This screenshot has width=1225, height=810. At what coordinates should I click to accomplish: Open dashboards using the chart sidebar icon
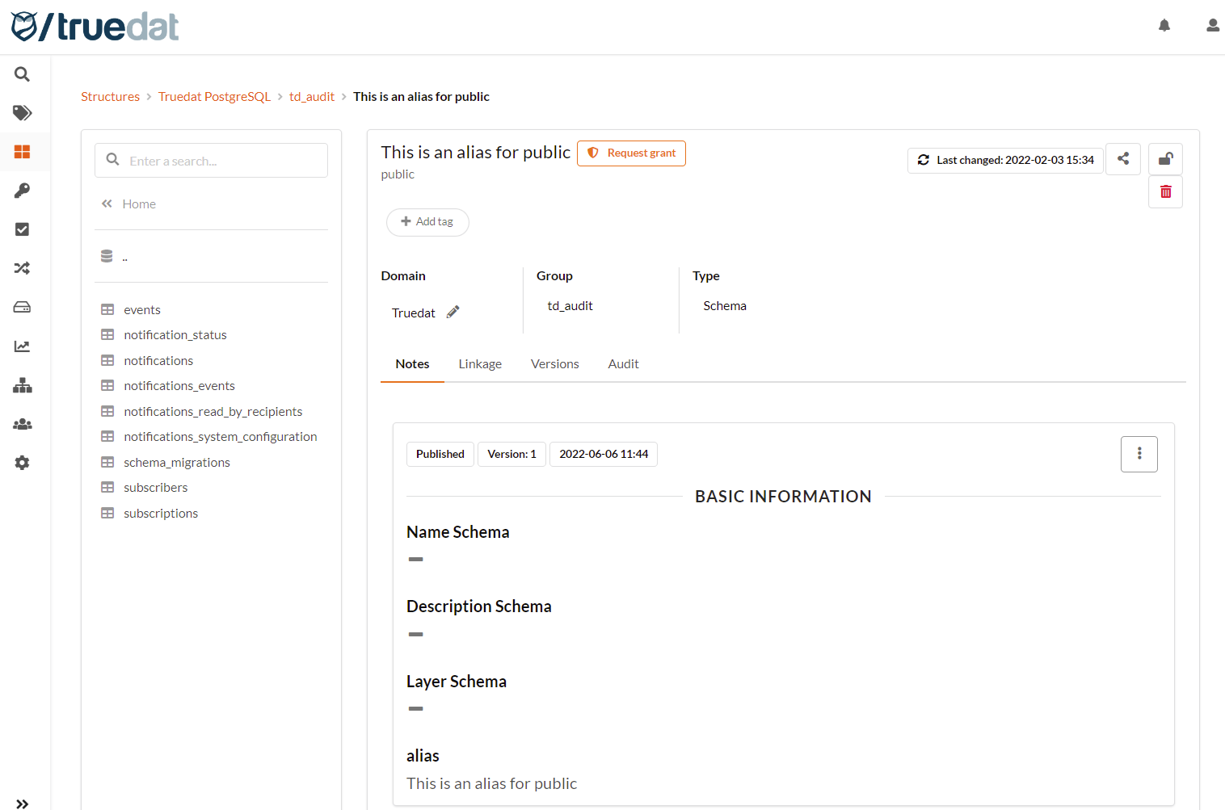[22, 346]
